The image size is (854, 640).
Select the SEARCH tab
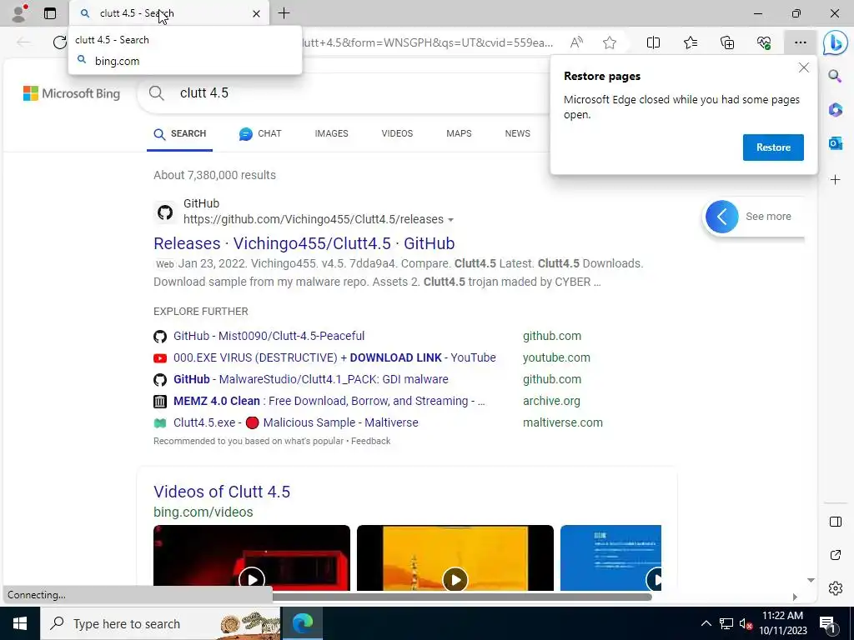tap(180, 134)
